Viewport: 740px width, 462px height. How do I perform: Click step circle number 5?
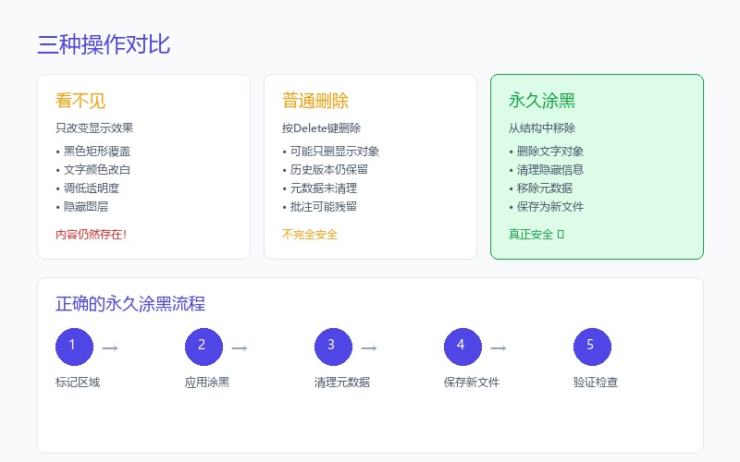click(592, 346)
